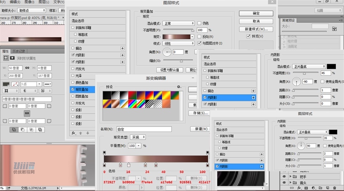Click the fx add layer style icon at Layers panel bottom
Image resolution: width=344 pixels, height=191 pixels.
[x=299, y=188]
